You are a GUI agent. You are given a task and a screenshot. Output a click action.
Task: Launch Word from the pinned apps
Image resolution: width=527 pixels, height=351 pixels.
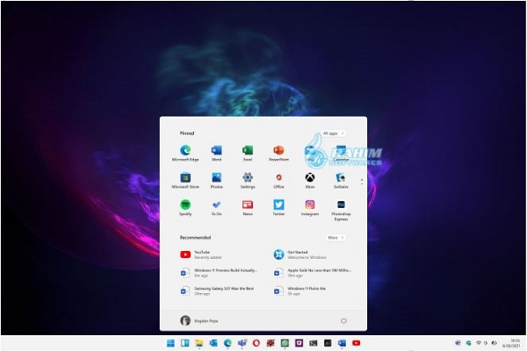(x=216, y=151)
